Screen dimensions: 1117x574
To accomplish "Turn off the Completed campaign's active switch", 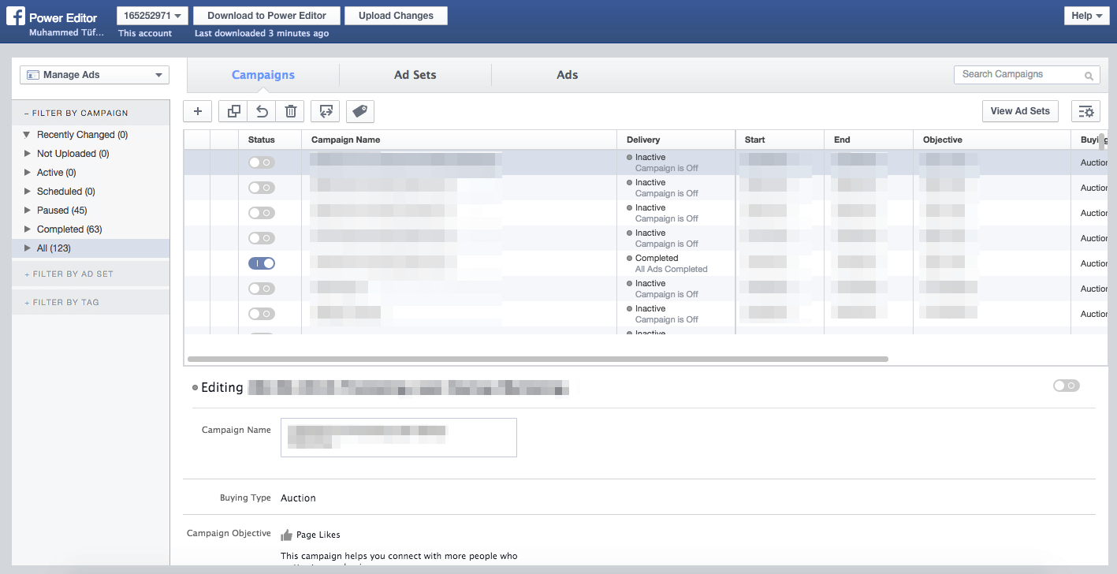I will [x=261, y=263].
